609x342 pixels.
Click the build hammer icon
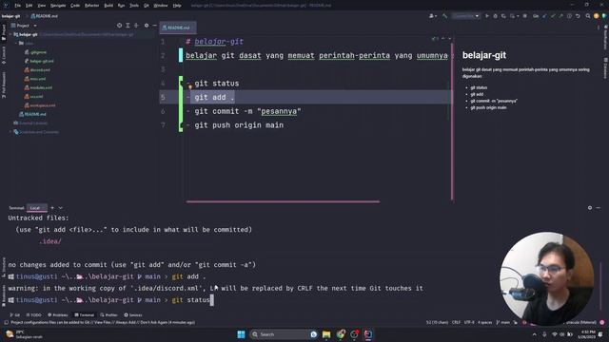(x=444, y=16)
